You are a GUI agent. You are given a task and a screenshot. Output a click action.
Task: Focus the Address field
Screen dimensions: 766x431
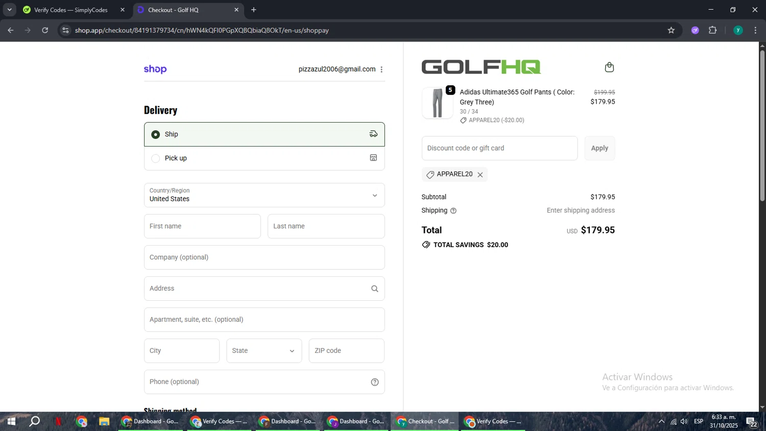265,289
